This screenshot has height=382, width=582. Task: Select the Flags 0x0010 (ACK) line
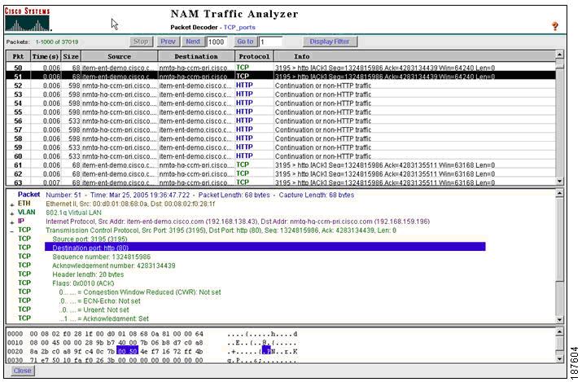click(x=83, y=283)
